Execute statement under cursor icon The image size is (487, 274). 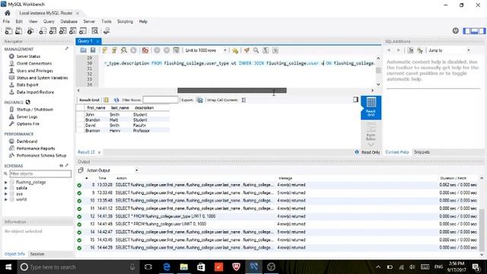(114, 50)
